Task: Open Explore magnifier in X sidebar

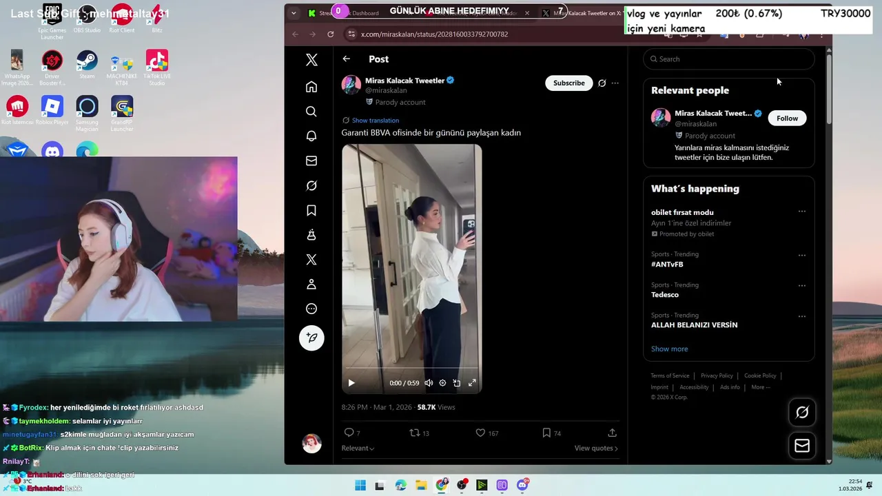Action: [311, 112]
